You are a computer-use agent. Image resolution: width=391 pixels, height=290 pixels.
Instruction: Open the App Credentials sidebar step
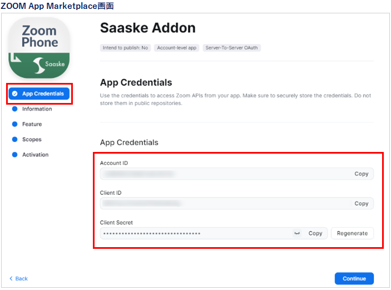(39, 94)
